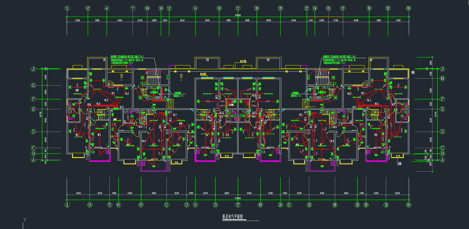Select the axis bubble labeled 11

point(166,205)
